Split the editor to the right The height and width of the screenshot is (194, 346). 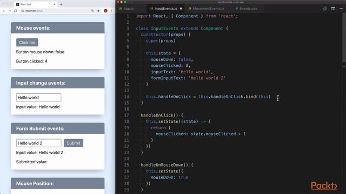pyautogui.click(x=333, y=9)
